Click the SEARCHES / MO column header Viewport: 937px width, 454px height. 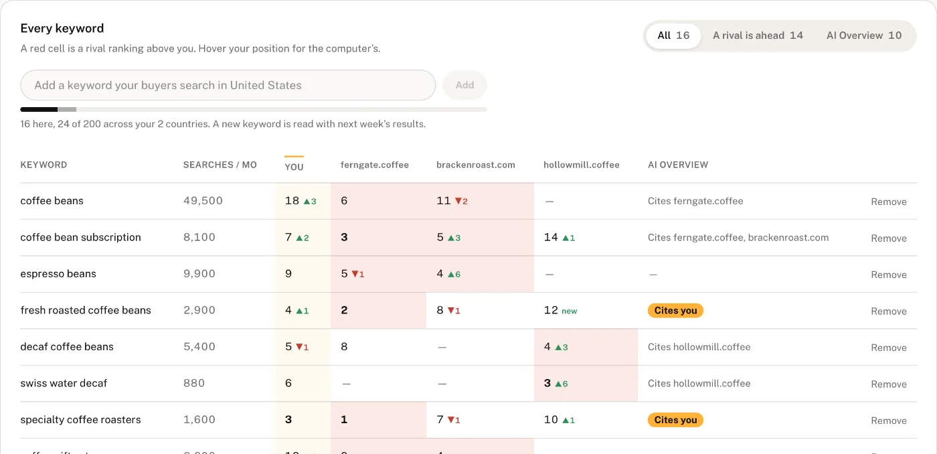tap(220, 165)
